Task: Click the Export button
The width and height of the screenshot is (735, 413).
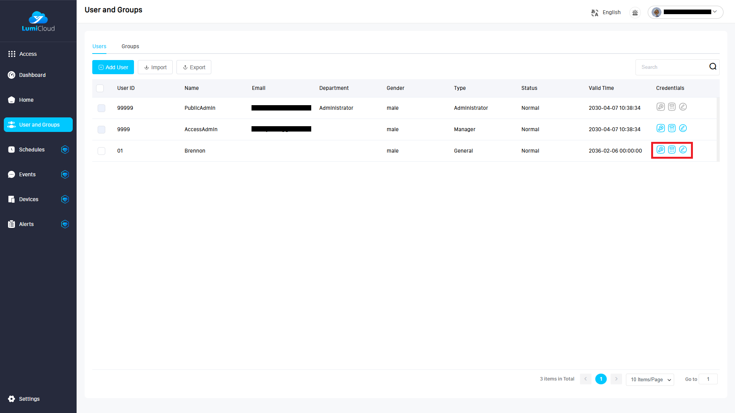Action: pyautogui.click(x=194, y=67)
